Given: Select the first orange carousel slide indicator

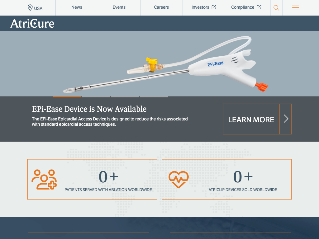Looking at the screenshot, I should tap(67, 97).
